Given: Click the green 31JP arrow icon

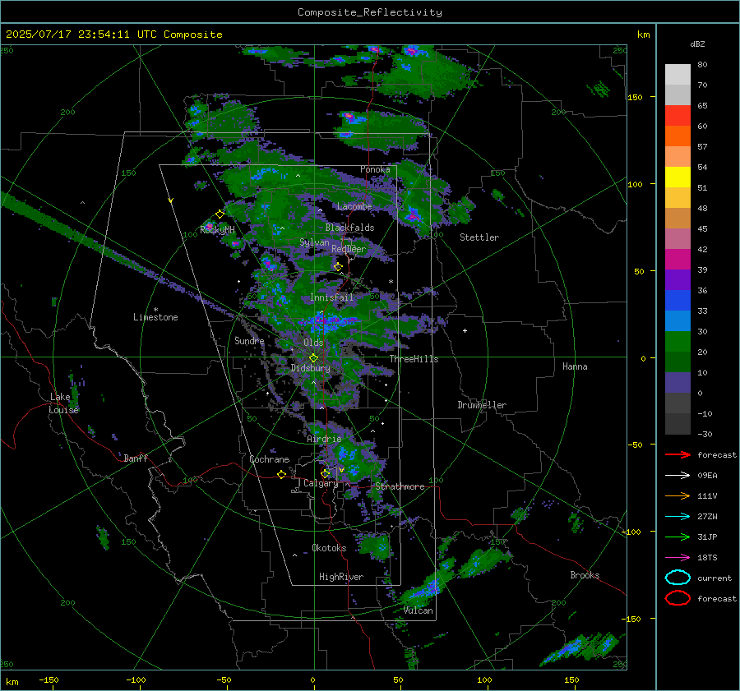Looking at the screenshot, I should [x=678, y=537].
